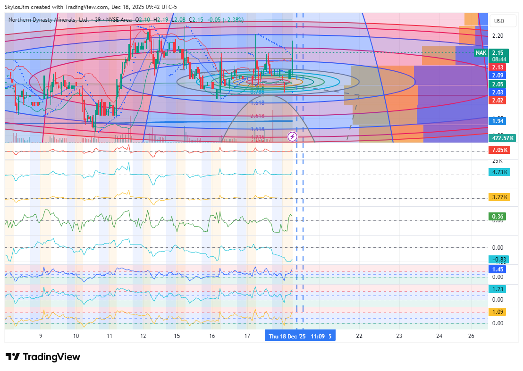Click the current price label 2.15
523x371 pixels.
point(498,53)
